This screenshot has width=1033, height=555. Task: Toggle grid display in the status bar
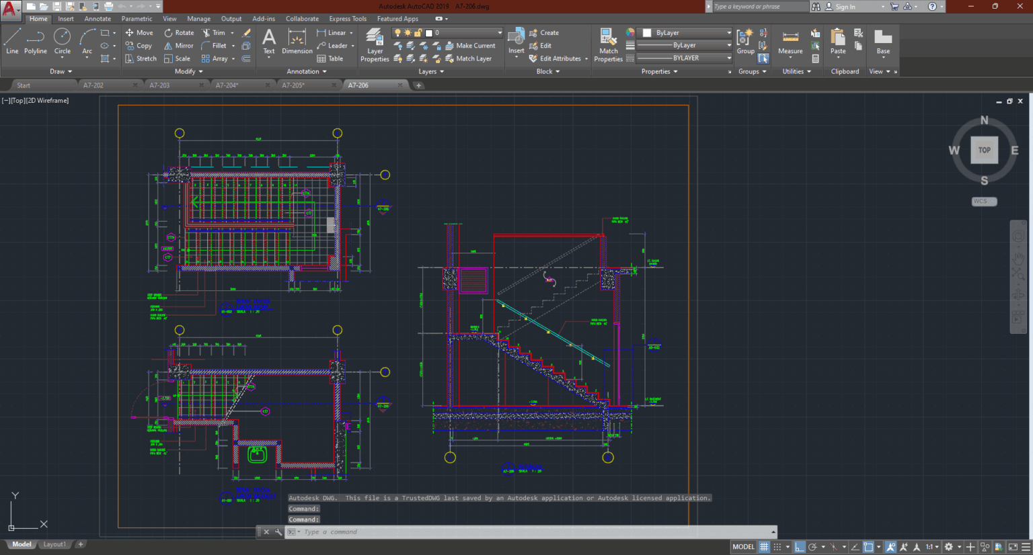pos(764,546)
